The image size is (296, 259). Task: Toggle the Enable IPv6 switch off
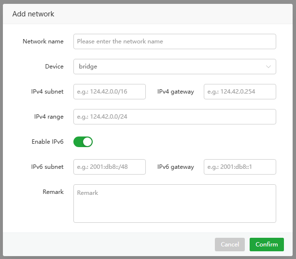(x=83, y=142)
